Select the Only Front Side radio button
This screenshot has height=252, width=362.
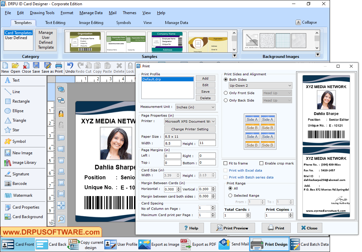click(225, 93)
